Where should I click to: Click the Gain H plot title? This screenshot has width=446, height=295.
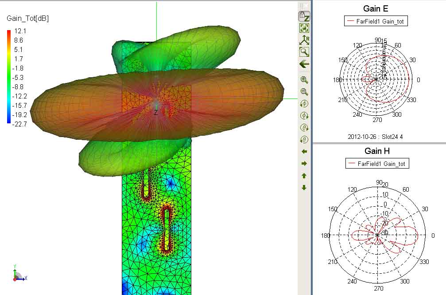(x=377, y=151)
